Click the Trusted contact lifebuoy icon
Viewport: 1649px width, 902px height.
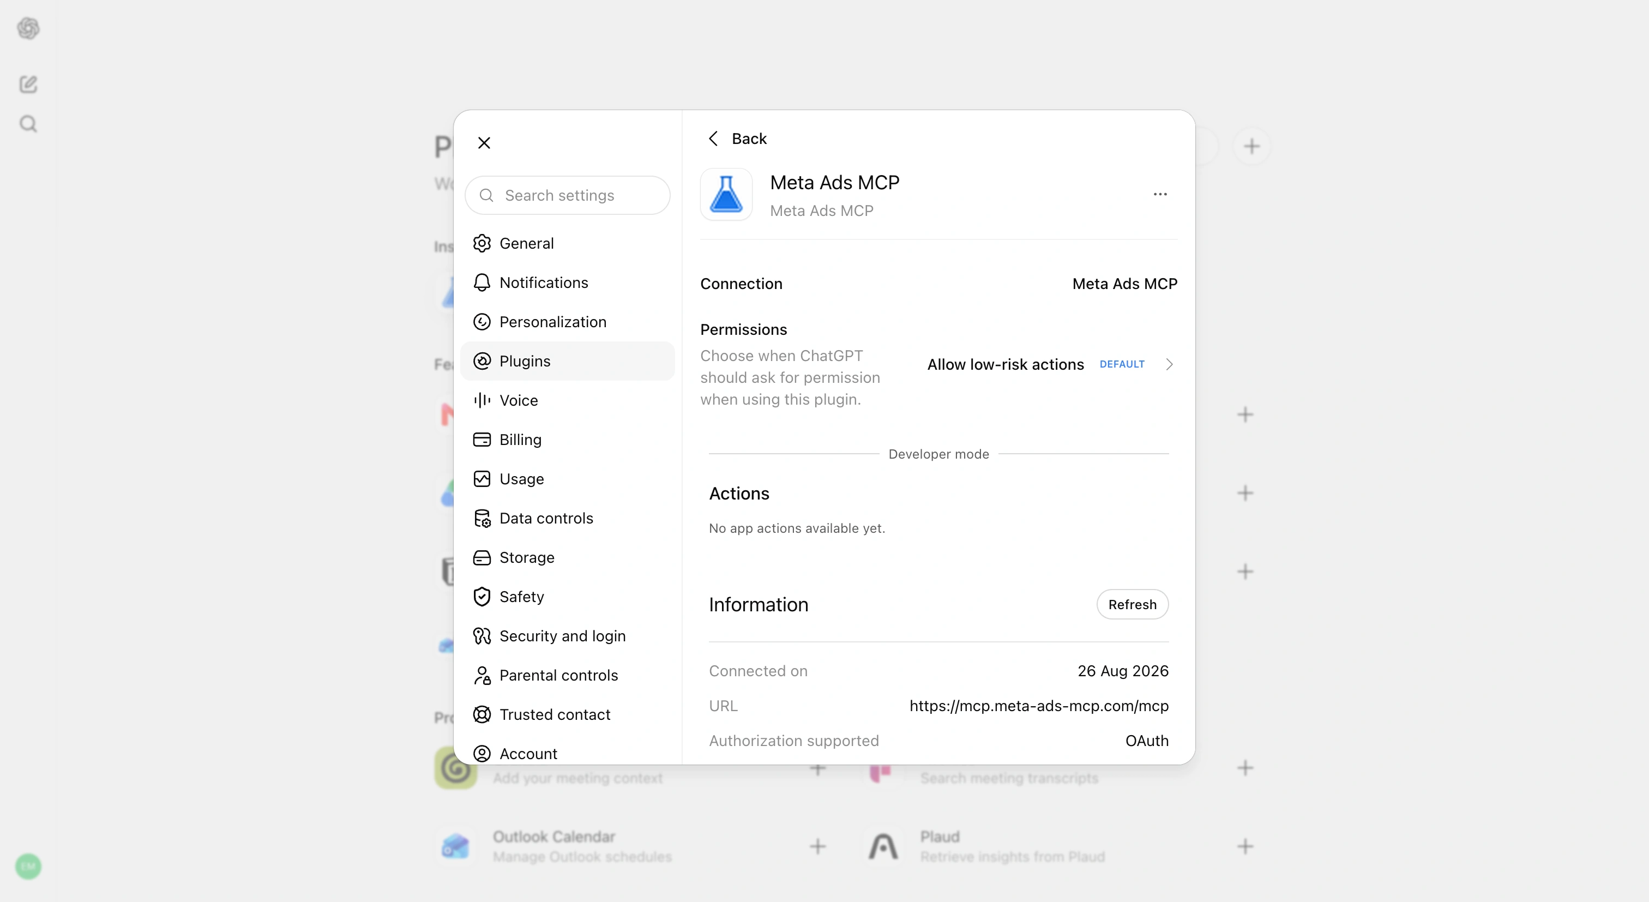tap(482, 714)
